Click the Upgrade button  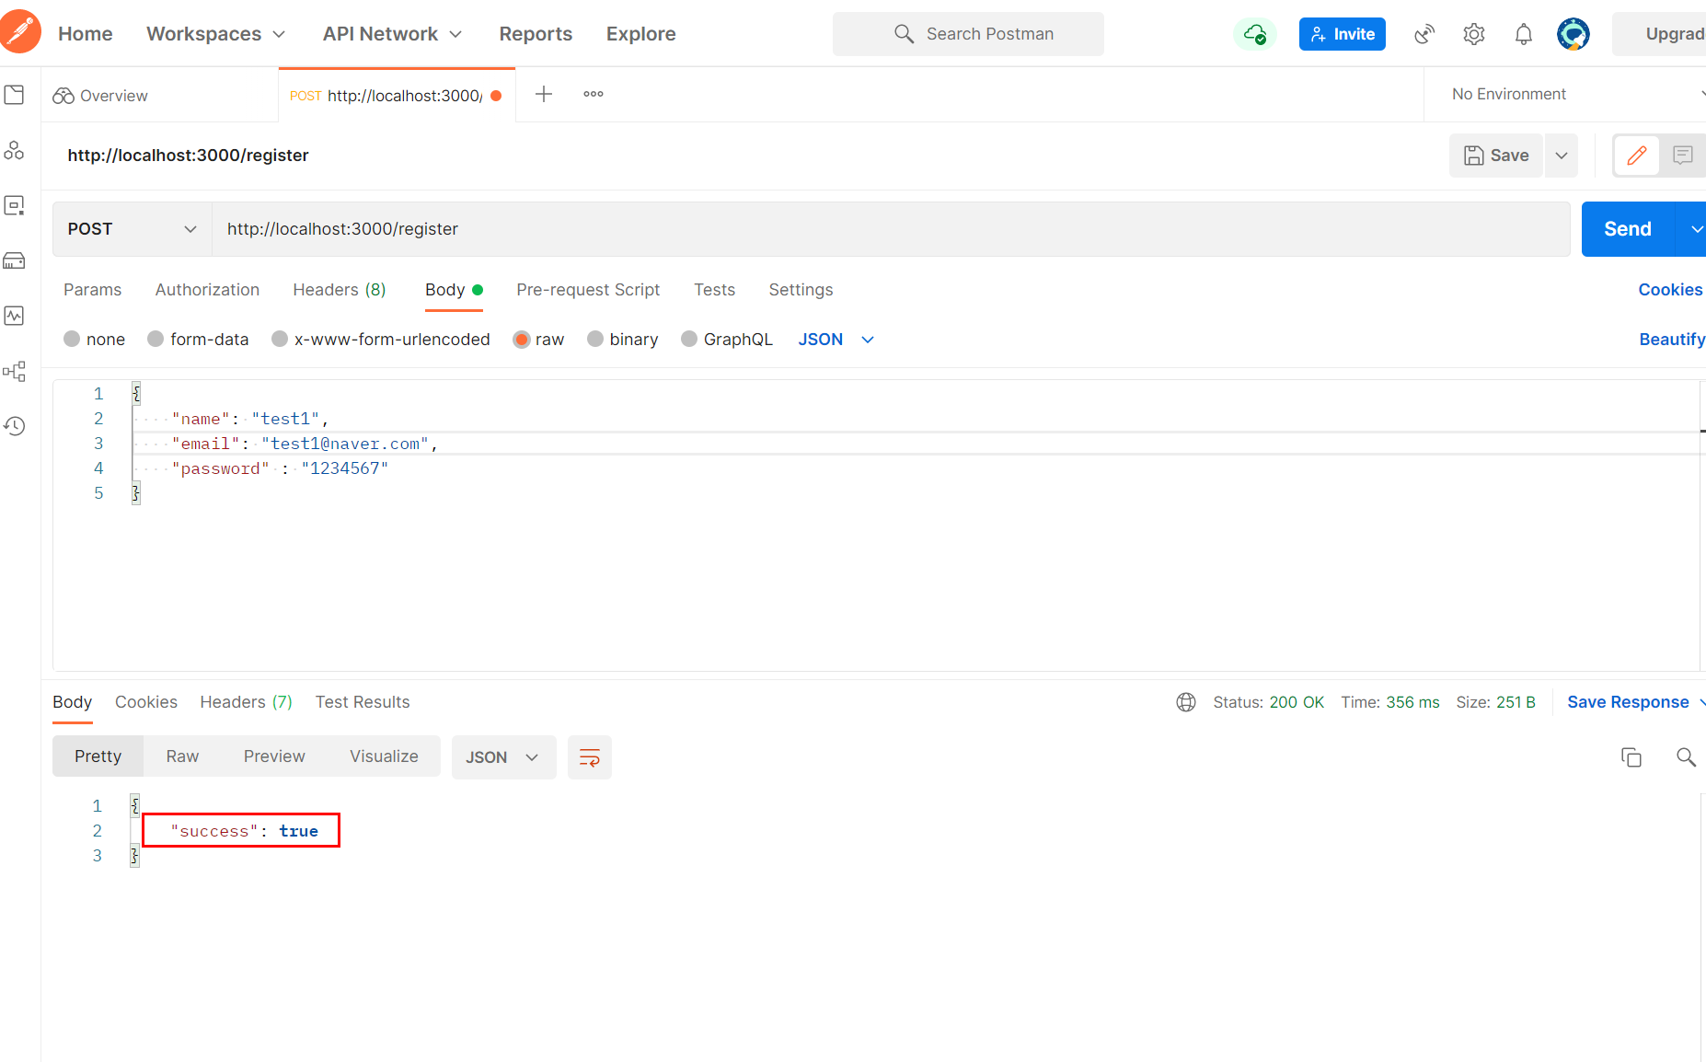pyautogui.click(x=1659, y=34)
